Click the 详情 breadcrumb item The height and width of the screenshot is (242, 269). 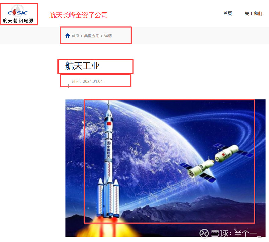[x=108, y=36]
